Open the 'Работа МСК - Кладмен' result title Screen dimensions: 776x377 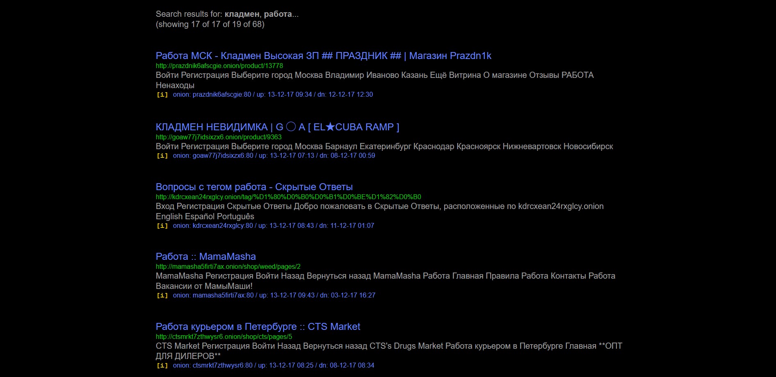pos(323,56)
